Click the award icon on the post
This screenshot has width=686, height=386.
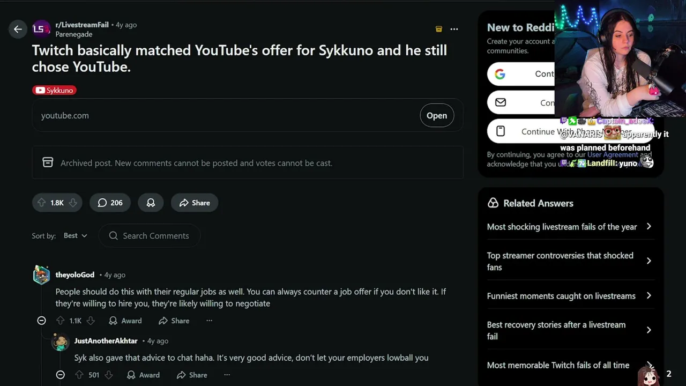tap(151, 203)
